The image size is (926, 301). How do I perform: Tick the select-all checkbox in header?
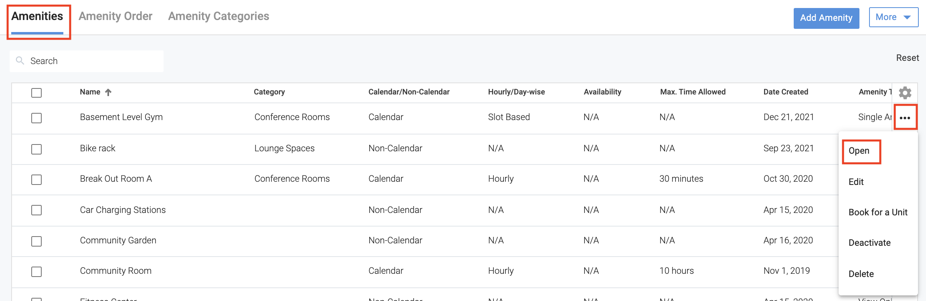point(36,93)
